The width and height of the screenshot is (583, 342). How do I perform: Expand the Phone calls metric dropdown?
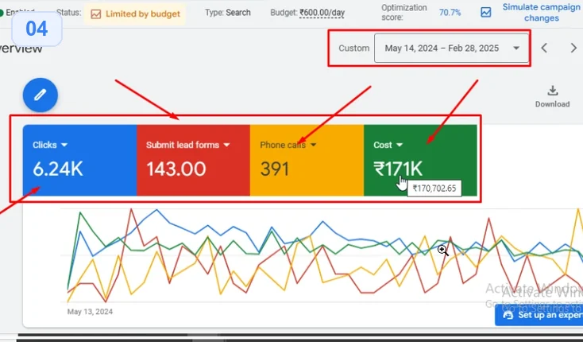point(313,145)
